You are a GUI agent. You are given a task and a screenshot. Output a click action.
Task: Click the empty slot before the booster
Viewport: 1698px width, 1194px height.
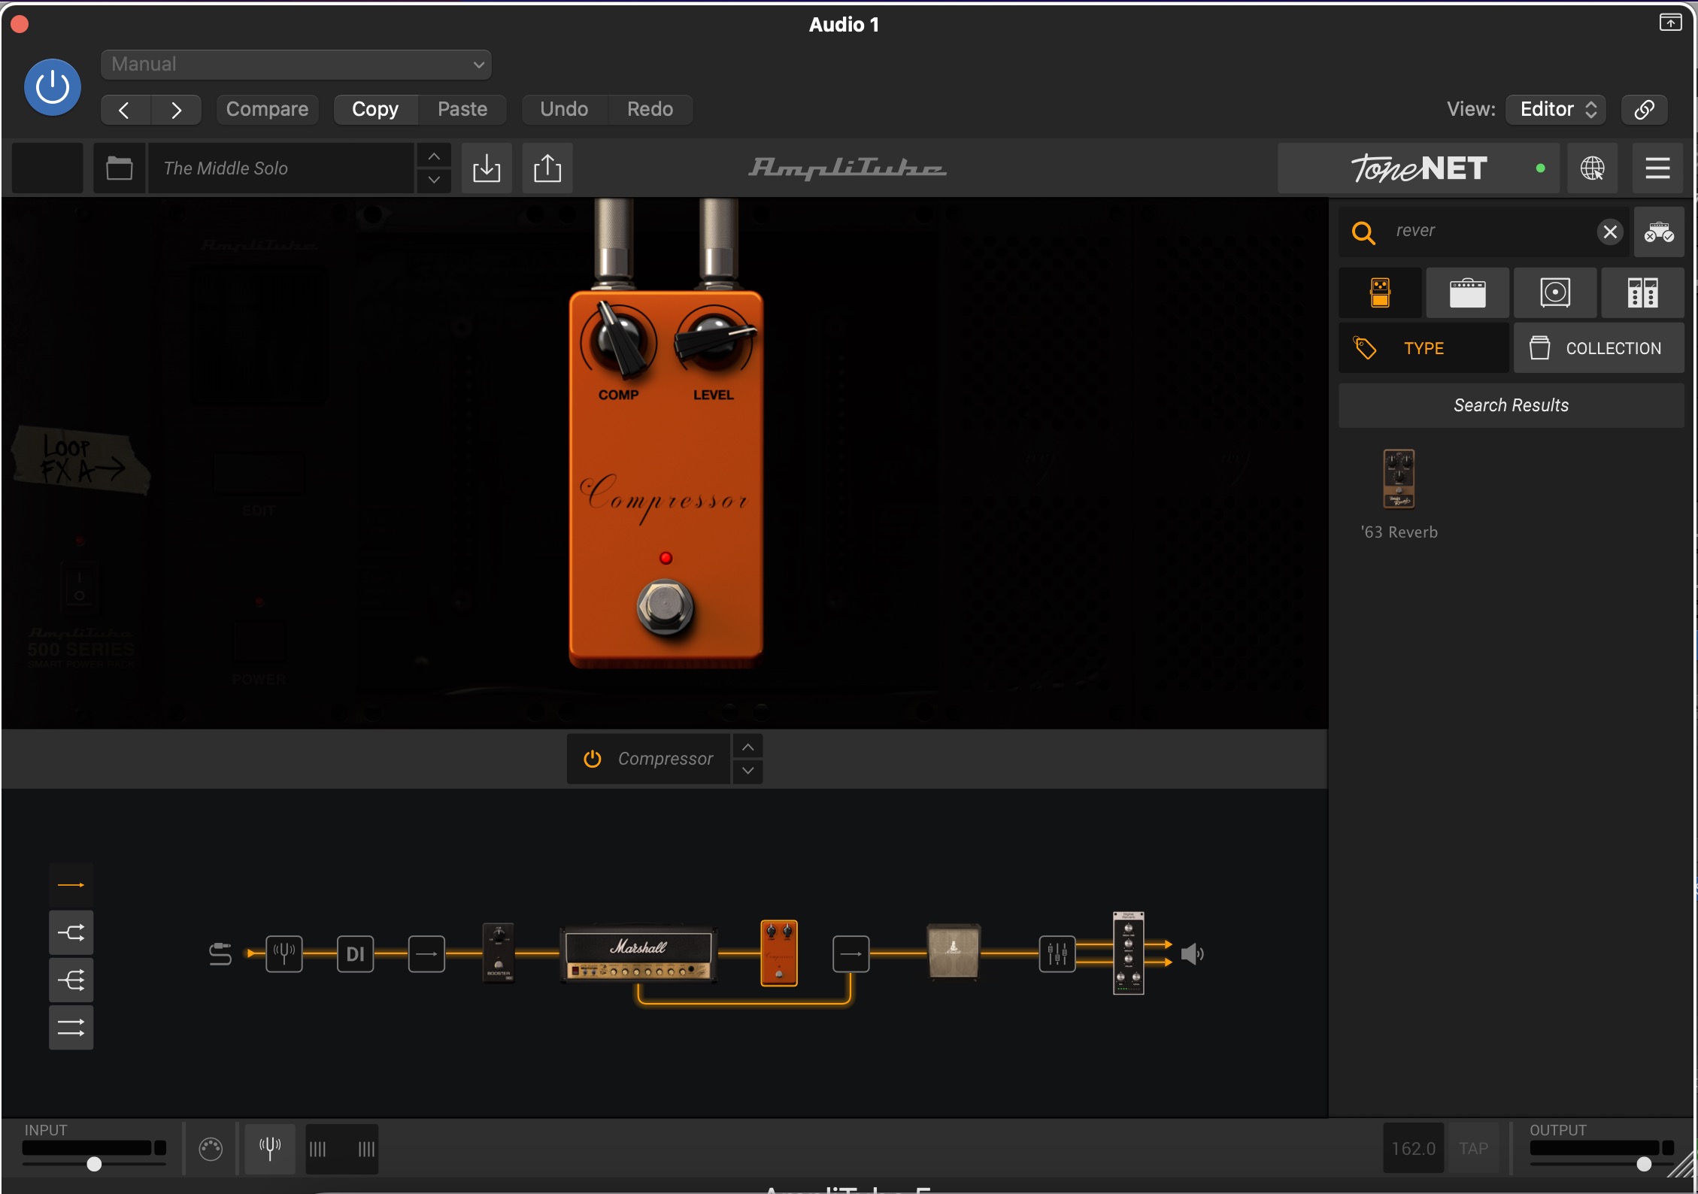click(426, 954)
